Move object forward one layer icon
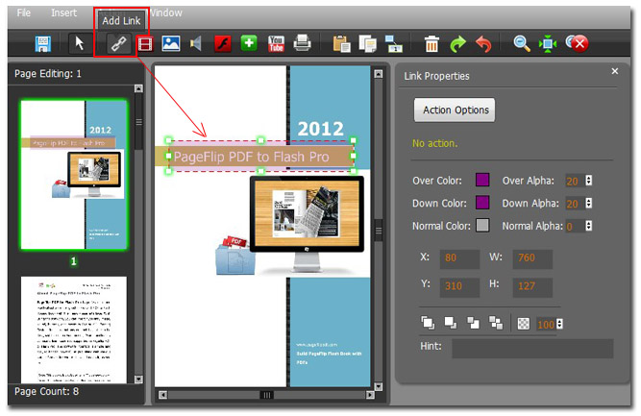This screenshot has height=416, width=641. [x=474, y=323]
